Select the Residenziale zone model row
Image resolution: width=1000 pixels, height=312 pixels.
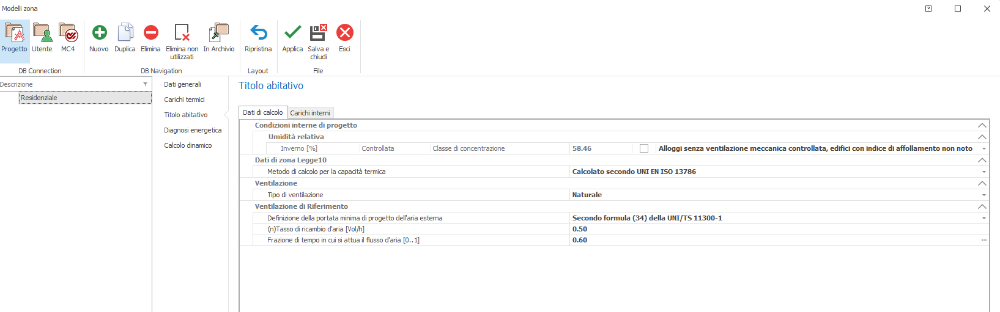pos(84,98)
